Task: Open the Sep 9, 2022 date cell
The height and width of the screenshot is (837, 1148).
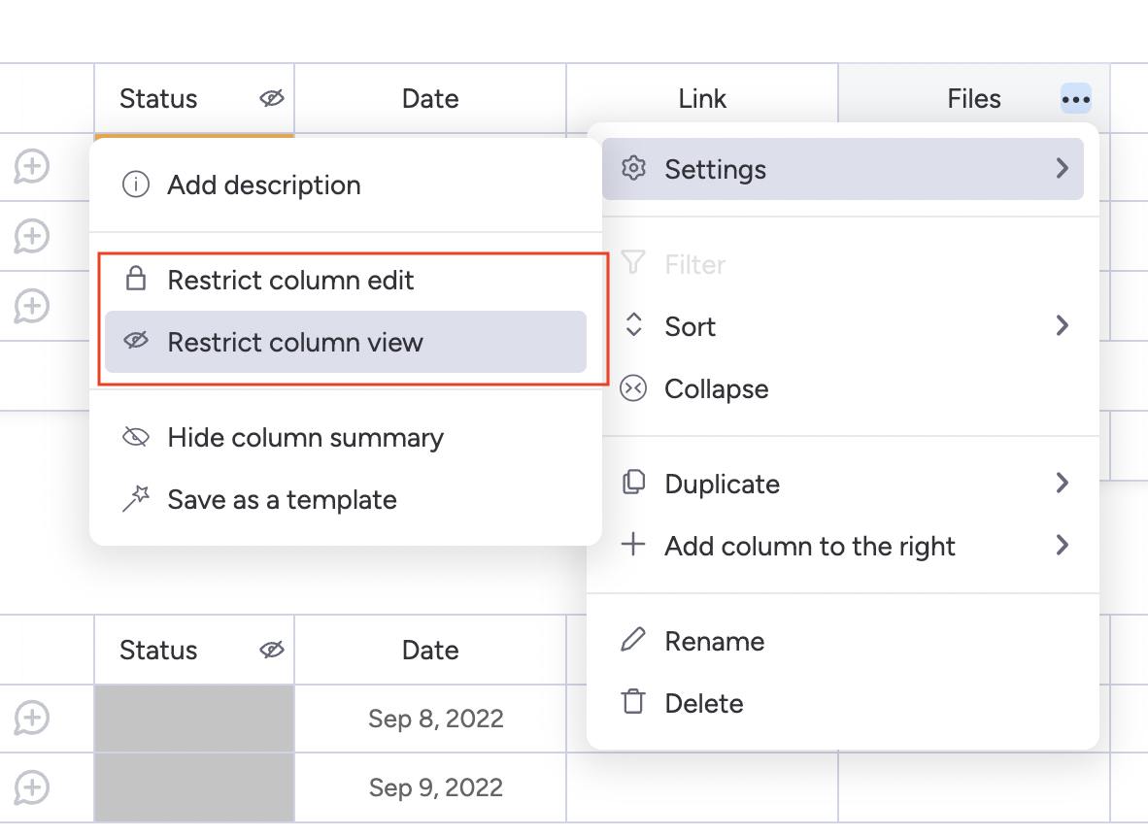Action: 435,787
